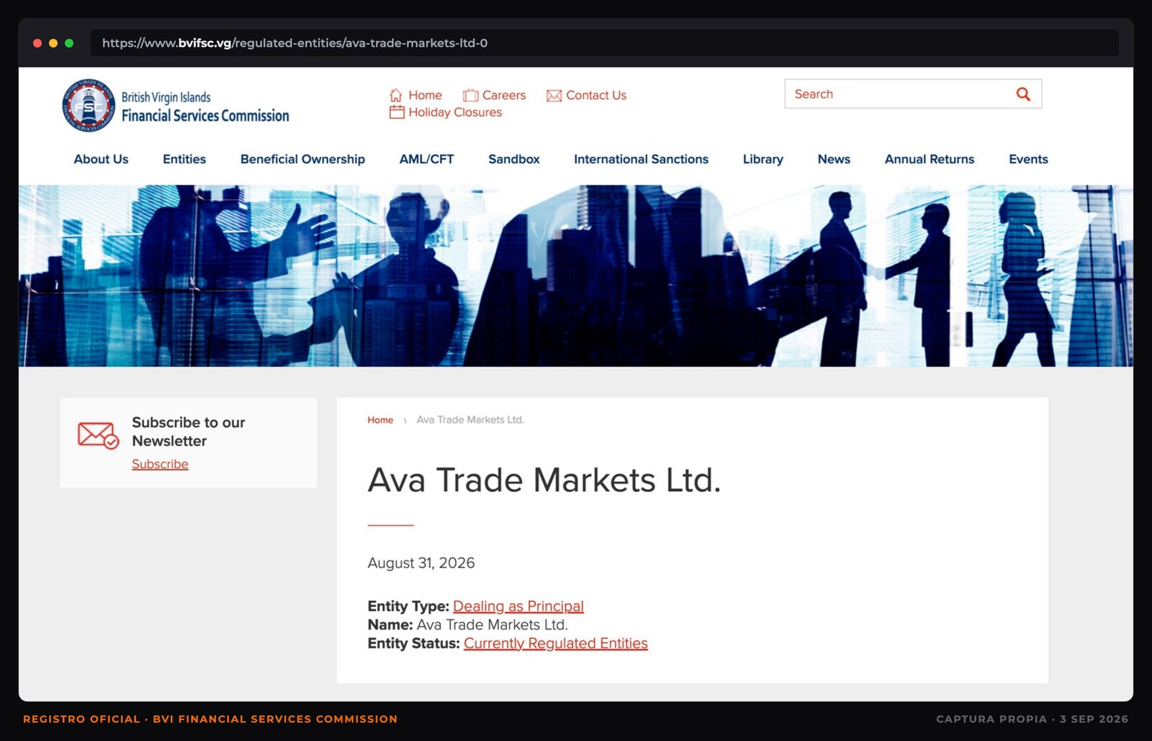
Task: Click the Contact Us envelope icon
Action: click(x=554, y=96)
